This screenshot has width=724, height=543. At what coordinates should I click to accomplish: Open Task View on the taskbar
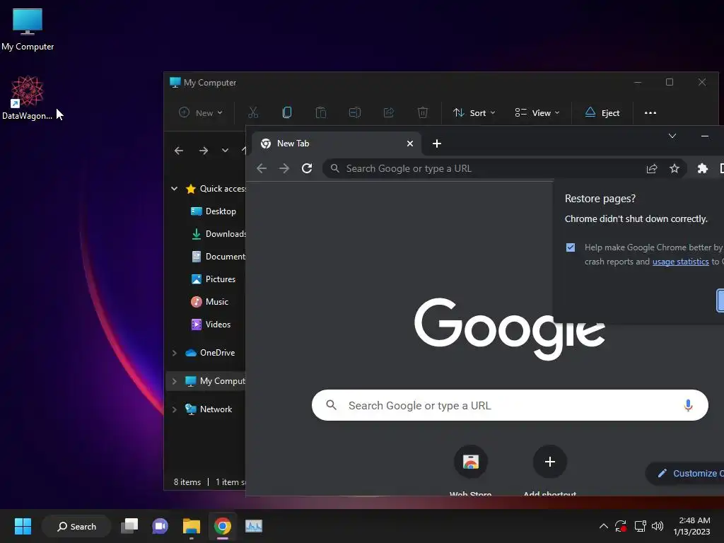(x=130, y=526)
